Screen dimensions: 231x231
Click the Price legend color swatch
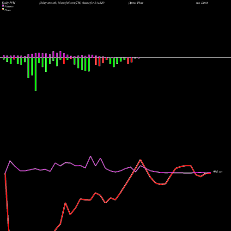pyautogui.click(x=3, y=10)
